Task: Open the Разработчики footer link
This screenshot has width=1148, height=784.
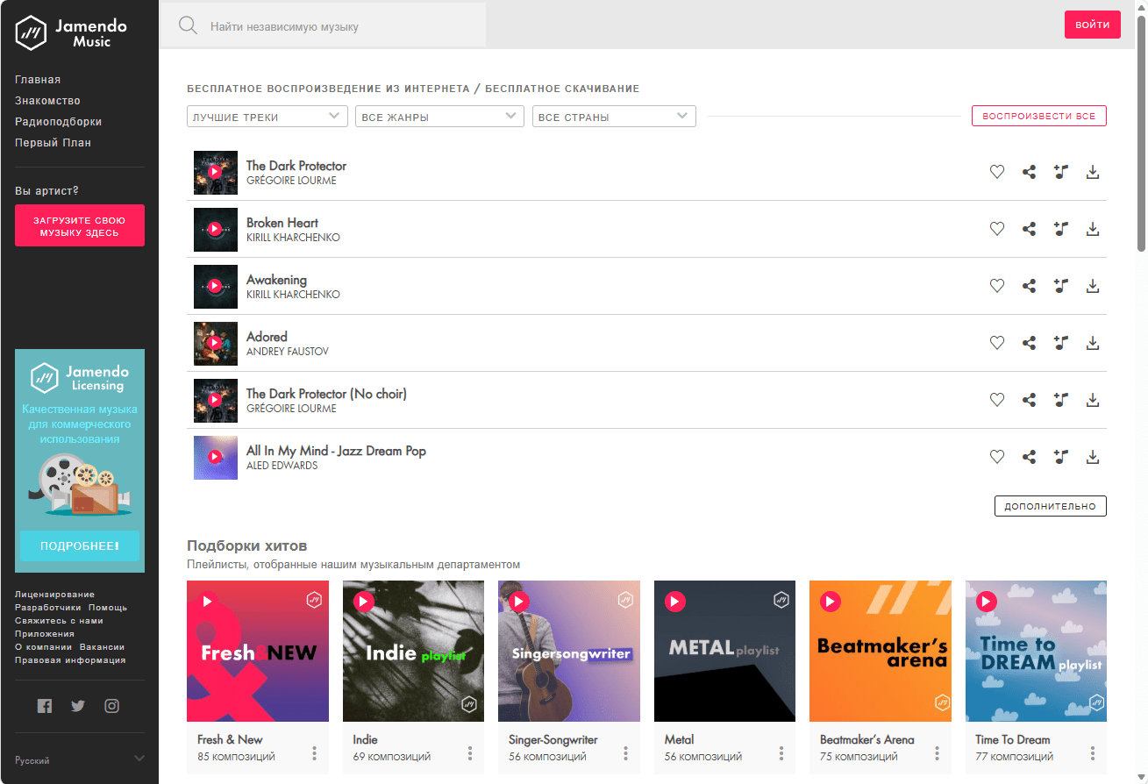Action: [x=48, y=608]
